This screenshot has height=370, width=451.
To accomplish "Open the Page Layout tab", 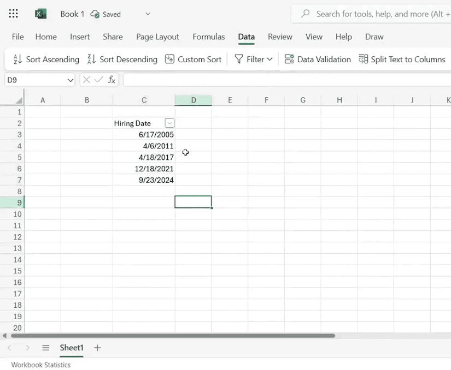I will 157,37.
